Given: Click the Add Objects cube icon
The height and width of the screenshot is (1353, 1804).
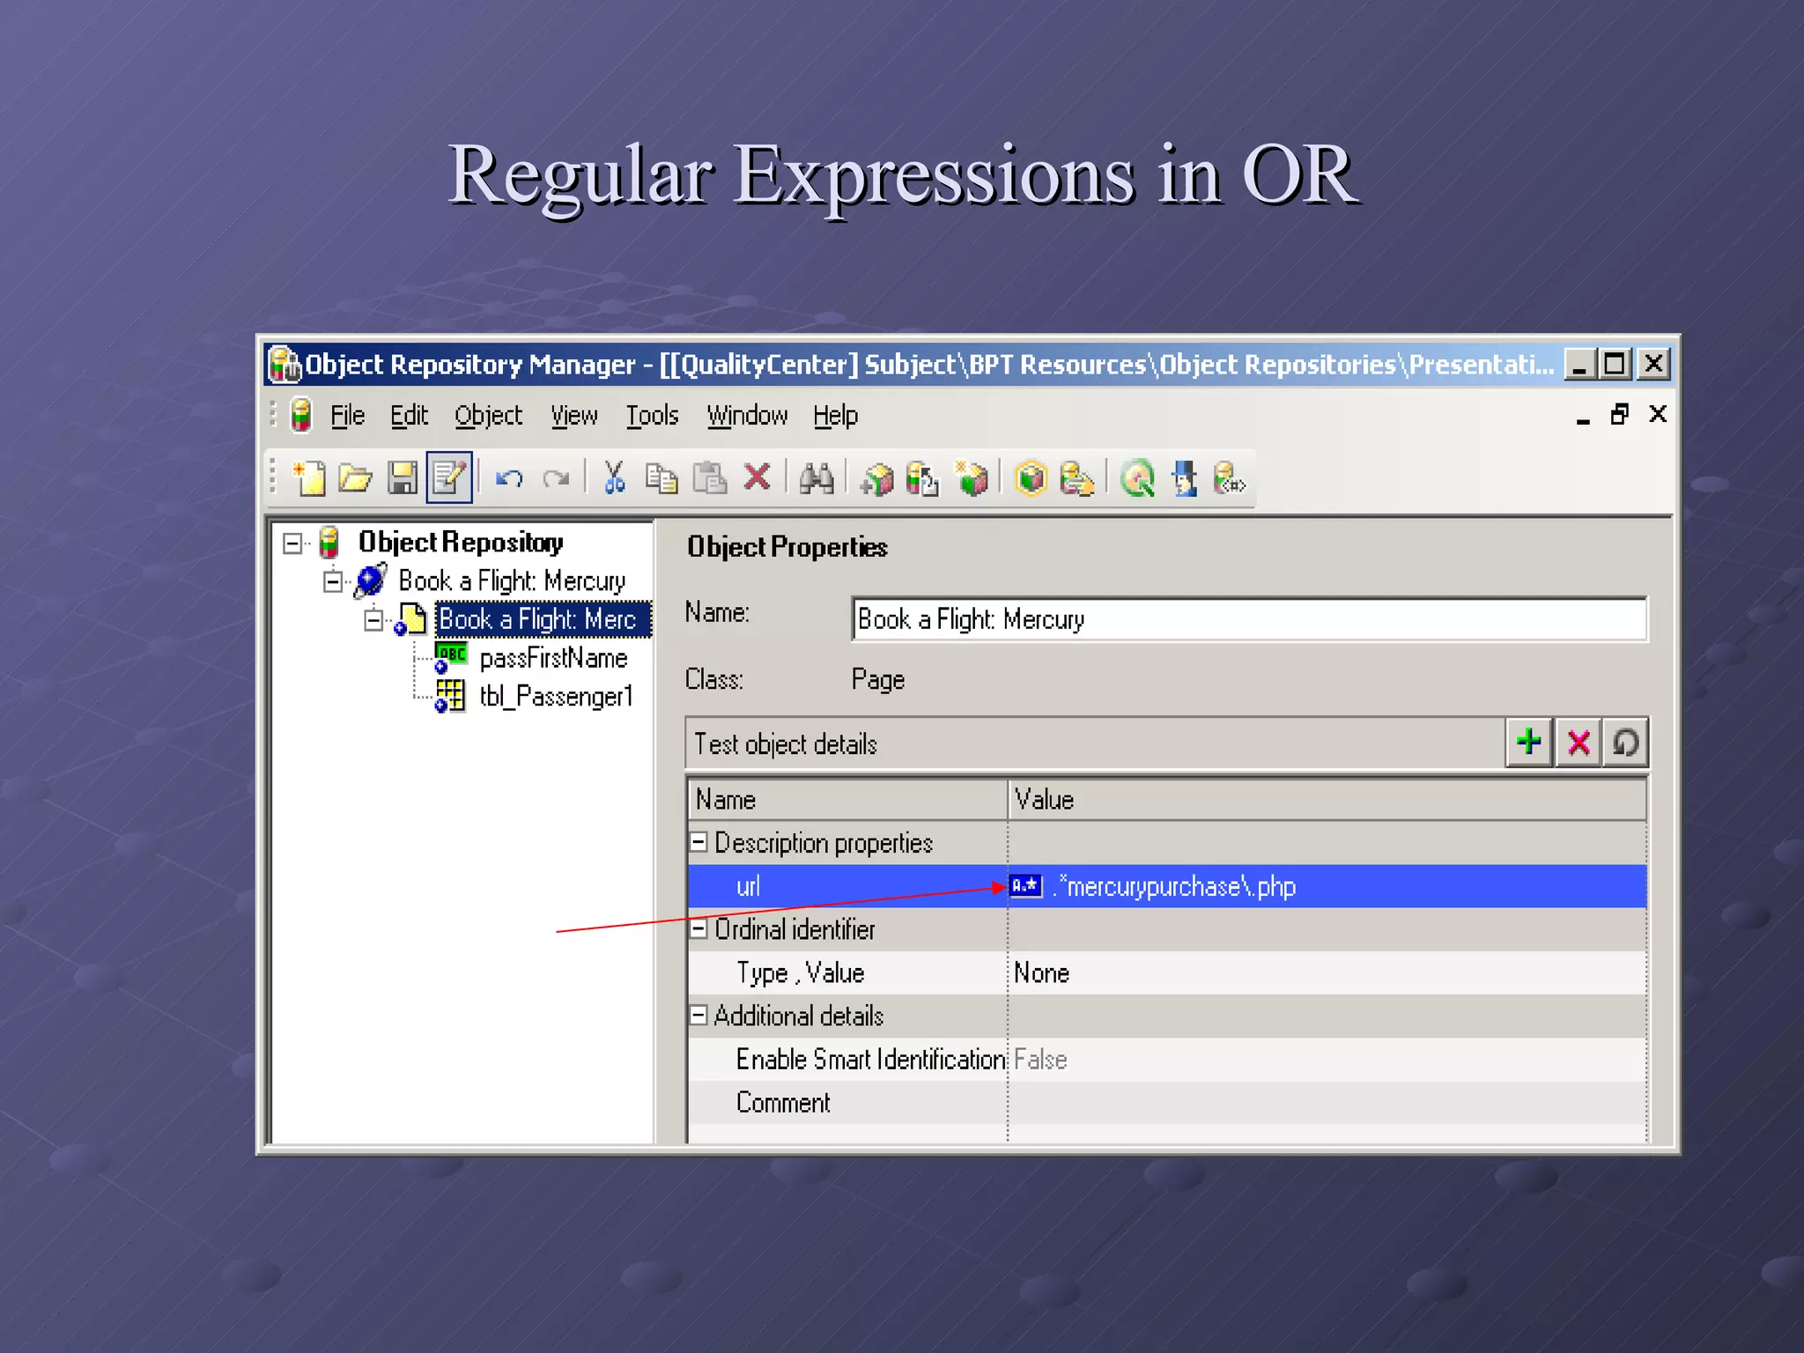Looking at the screenshot, I should click(876, 479).
